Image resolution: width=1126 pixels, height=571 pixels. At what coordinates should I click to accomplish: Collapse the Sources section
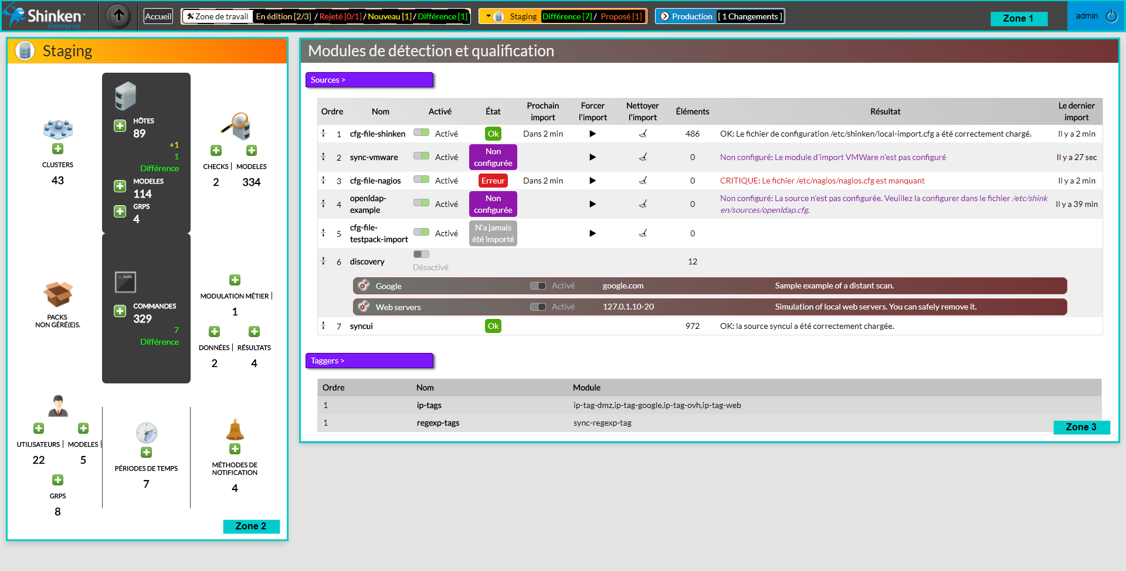coord(369,80)
